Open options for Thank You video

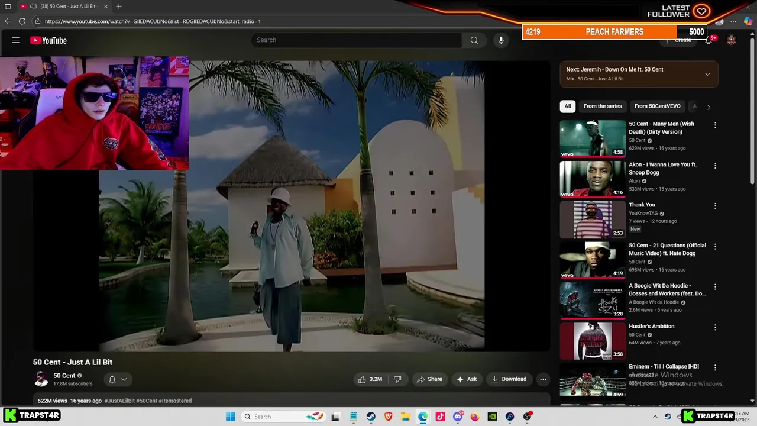click(715, 206)
